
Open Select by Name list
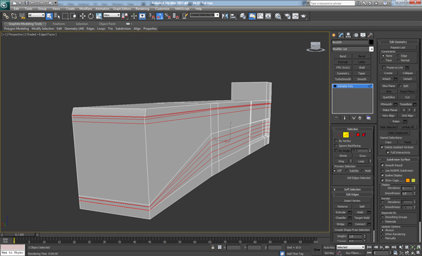[x=57, y=16]
